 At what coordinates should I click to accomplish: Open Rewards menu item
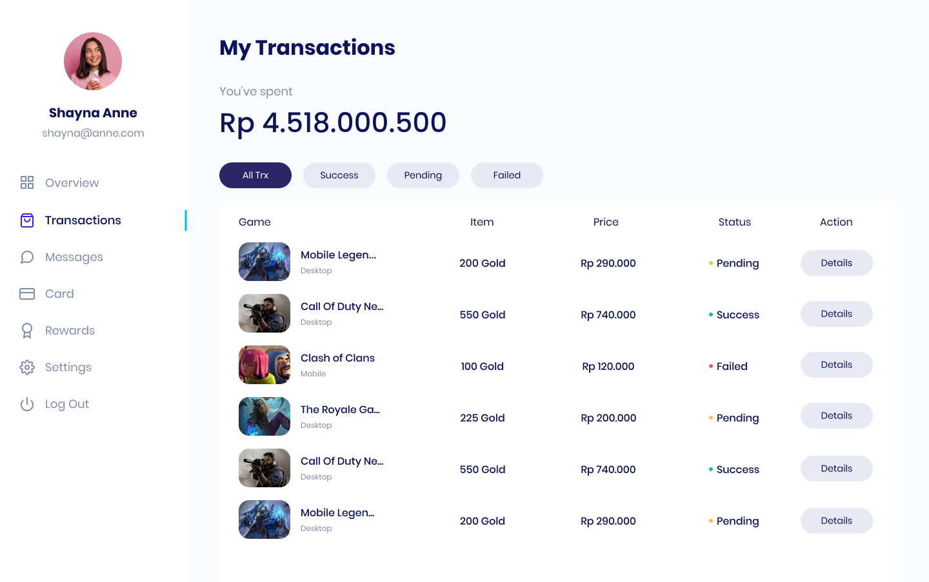(x=70, y=331)
